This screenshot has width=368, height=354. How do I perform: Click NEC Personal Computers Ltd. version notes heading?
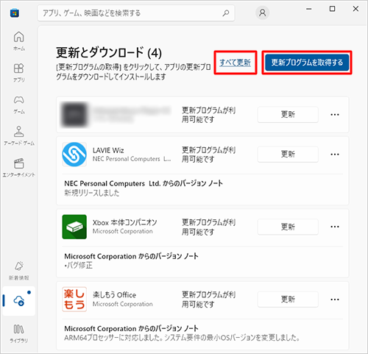(144, 183)
